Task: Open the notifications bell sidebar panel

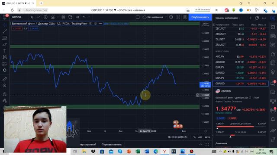Action: [273, 119]
